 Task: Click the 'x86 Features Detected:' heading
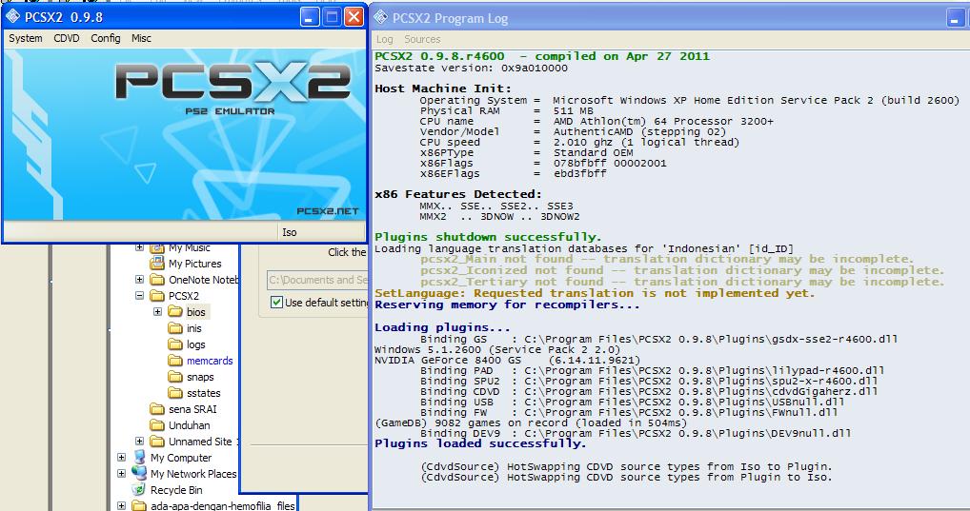click(x=458, y=194)
